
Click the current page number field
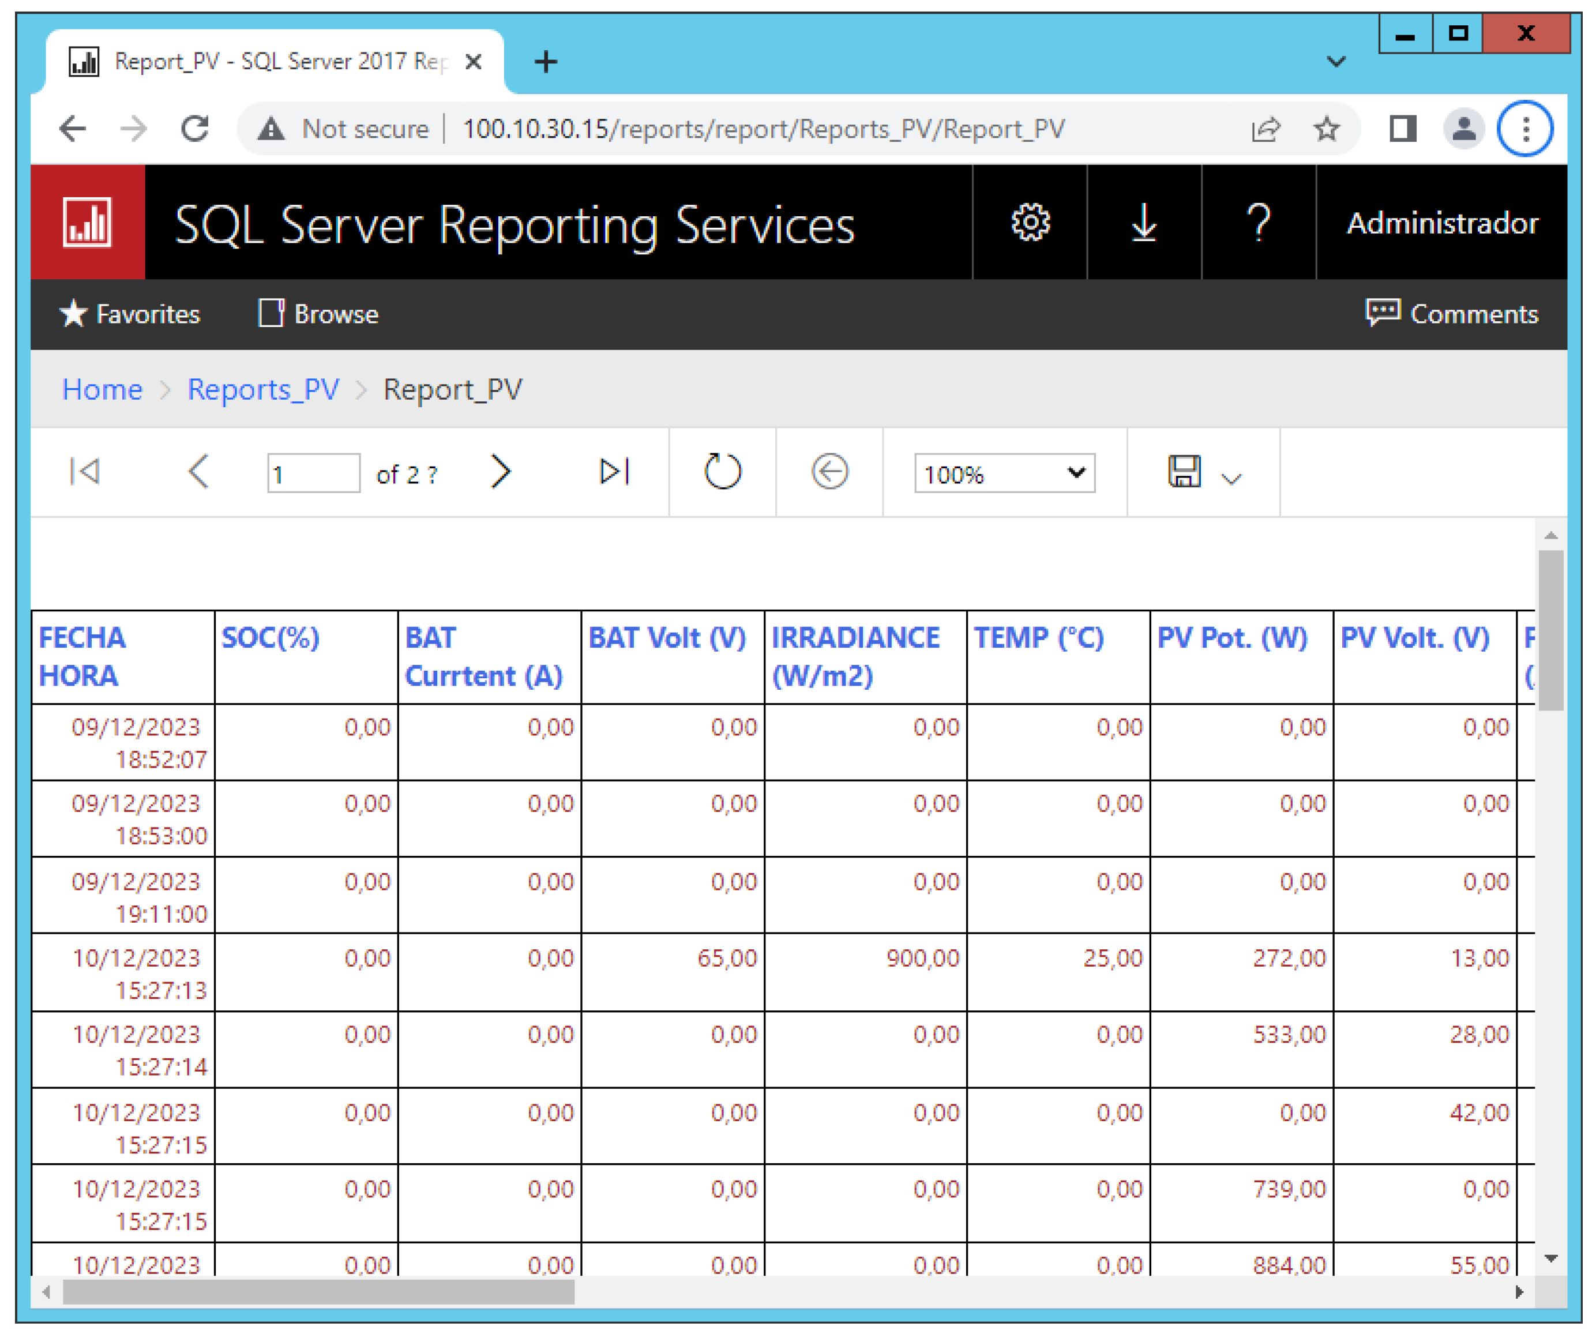tap(313, 474)
